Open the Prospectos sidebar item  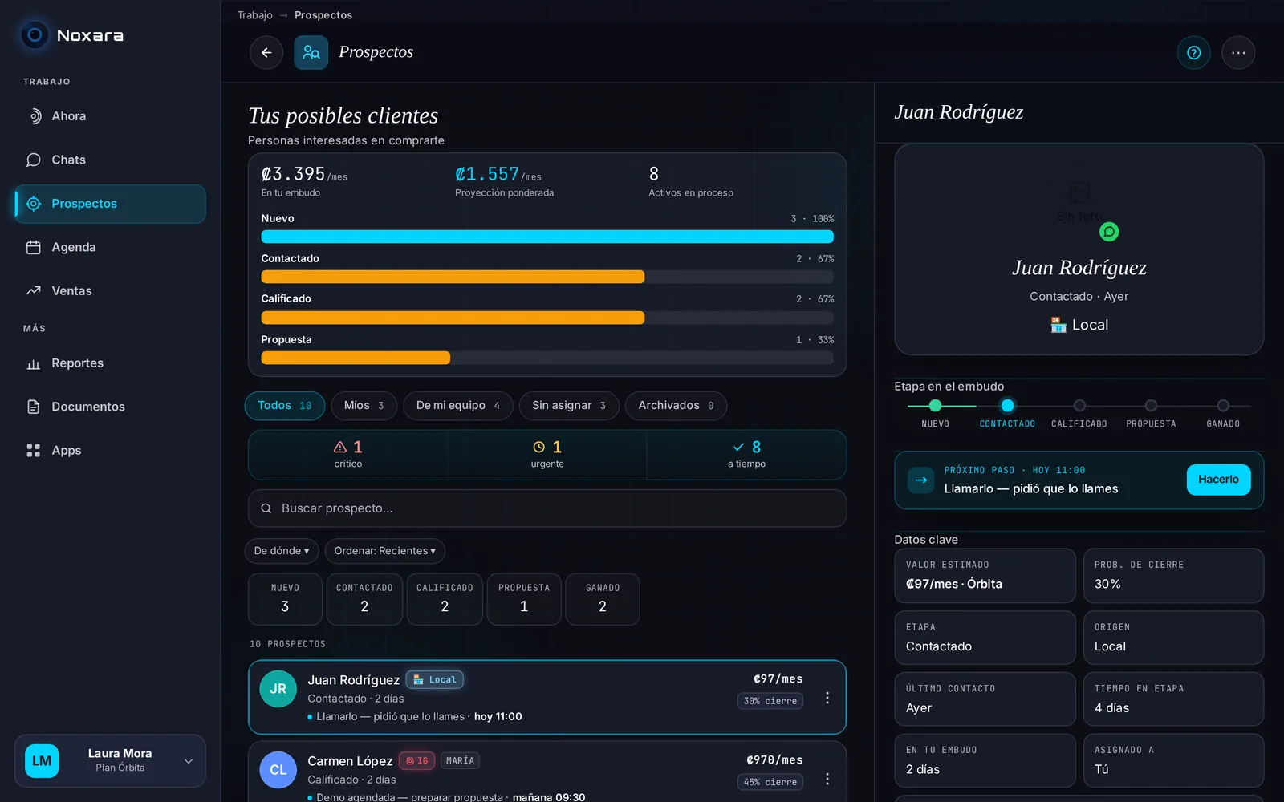[x=110, y=204]
